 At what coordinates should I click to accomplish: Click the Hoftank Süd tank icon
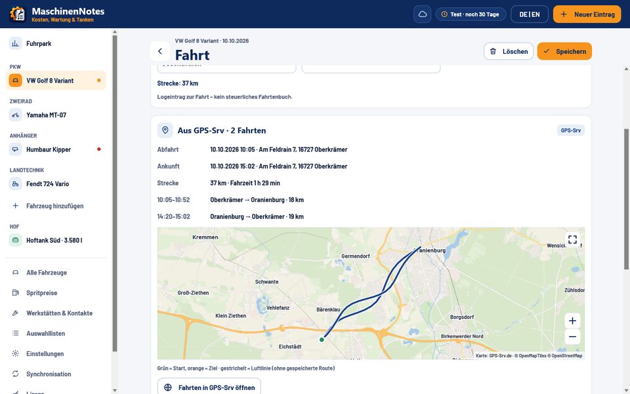coord(15,240)
